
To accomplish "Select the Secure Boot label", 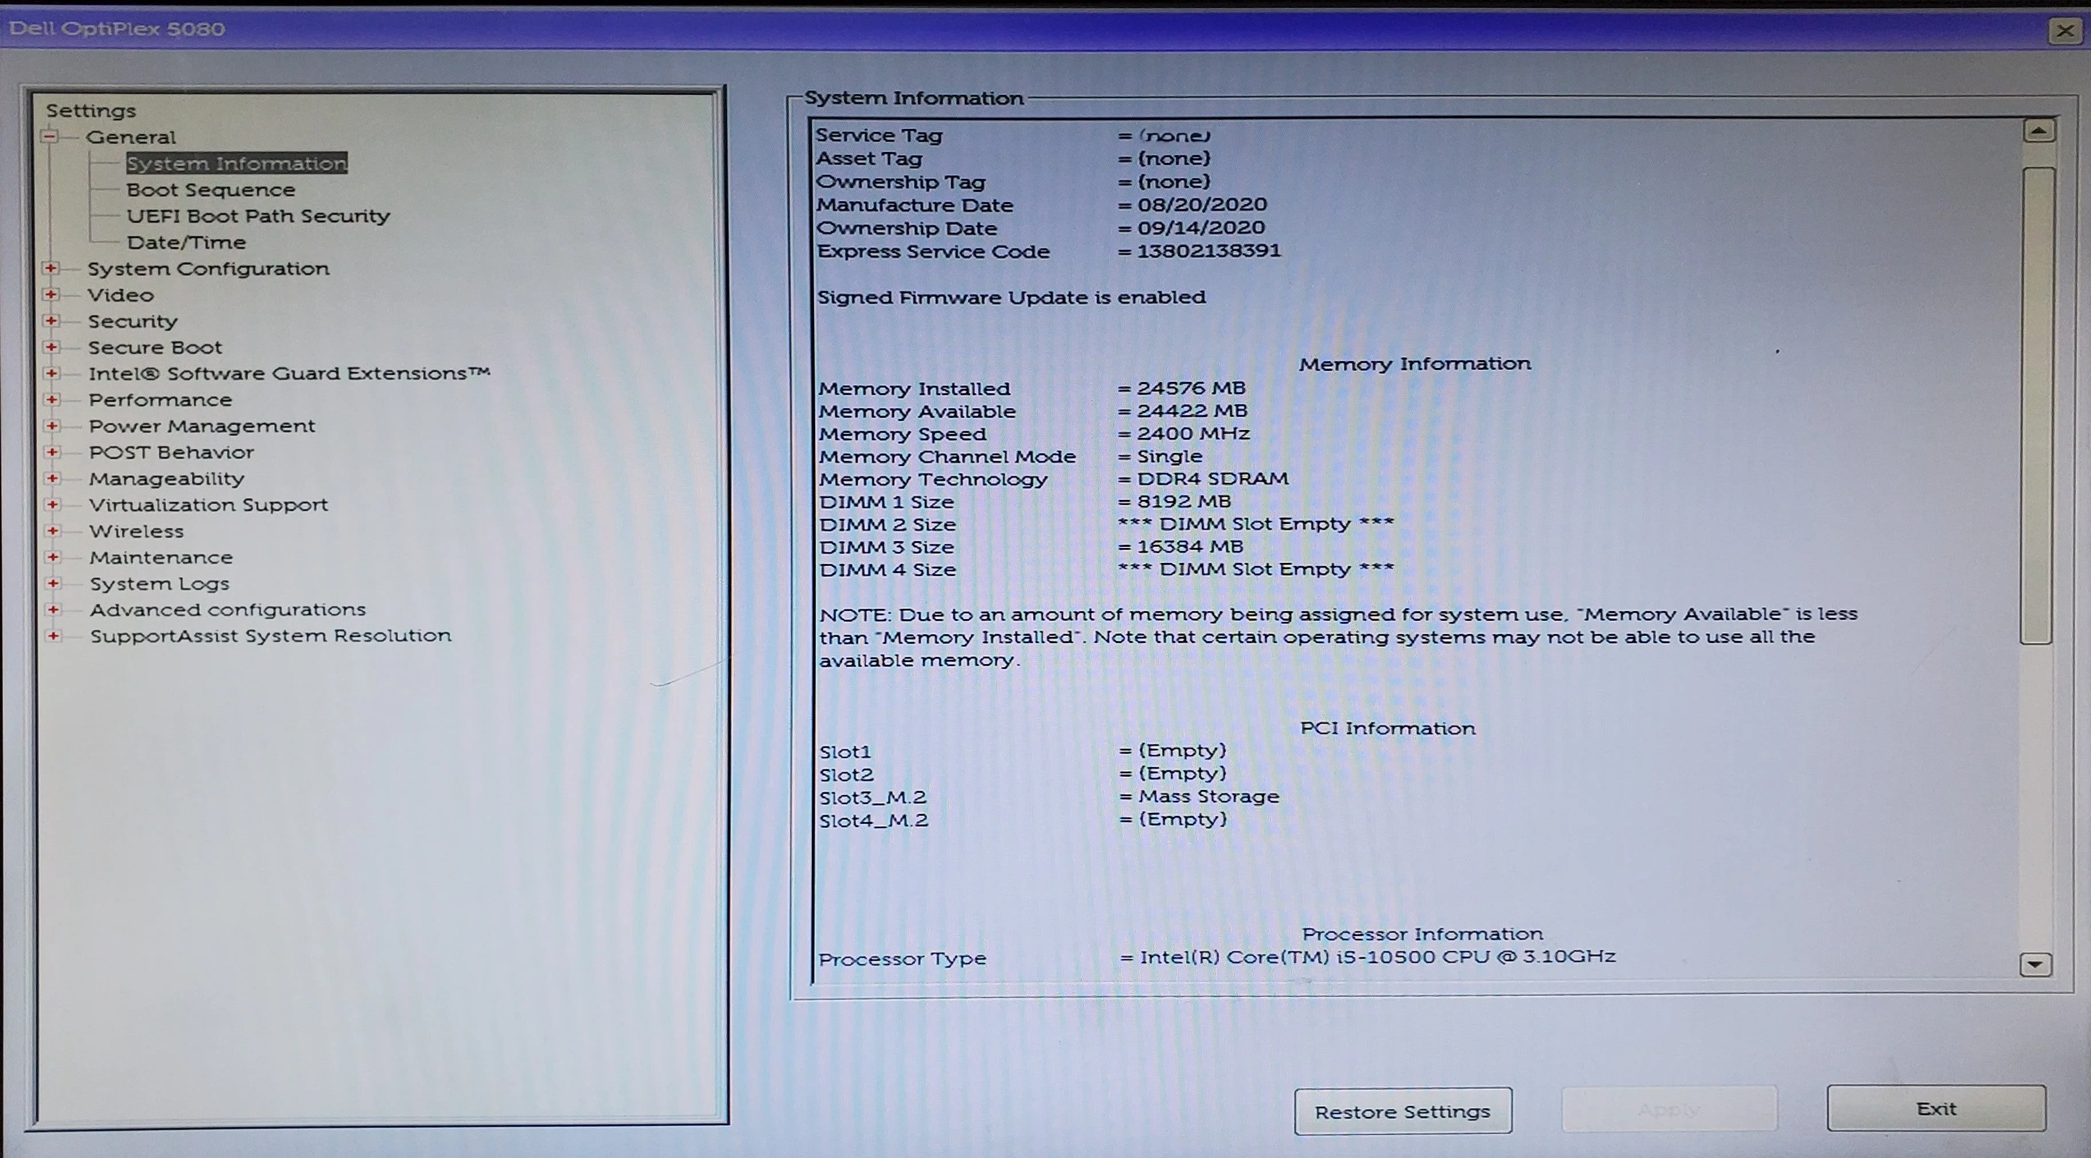I will [x=155, y=347].
